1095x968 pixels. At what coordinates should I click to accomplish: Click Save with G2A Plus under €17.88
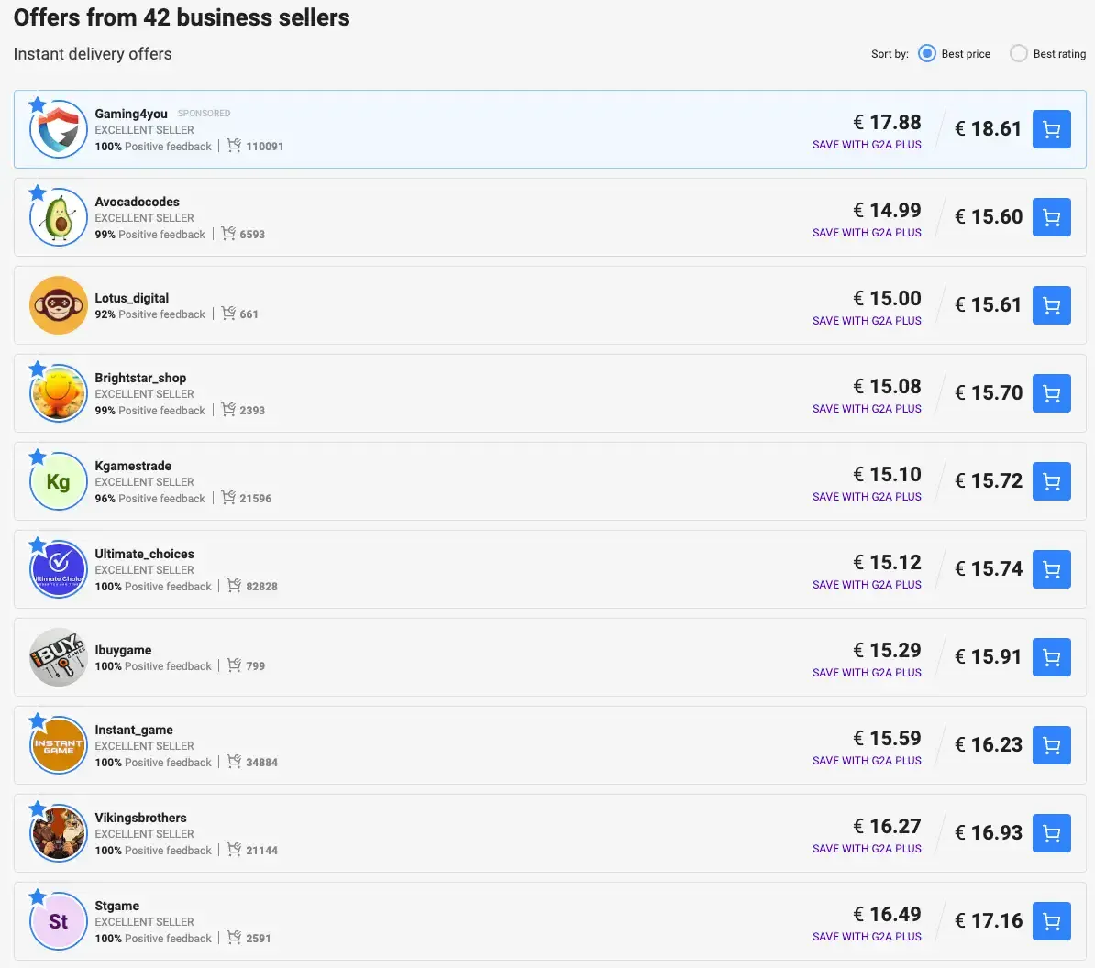pos(867,145)
